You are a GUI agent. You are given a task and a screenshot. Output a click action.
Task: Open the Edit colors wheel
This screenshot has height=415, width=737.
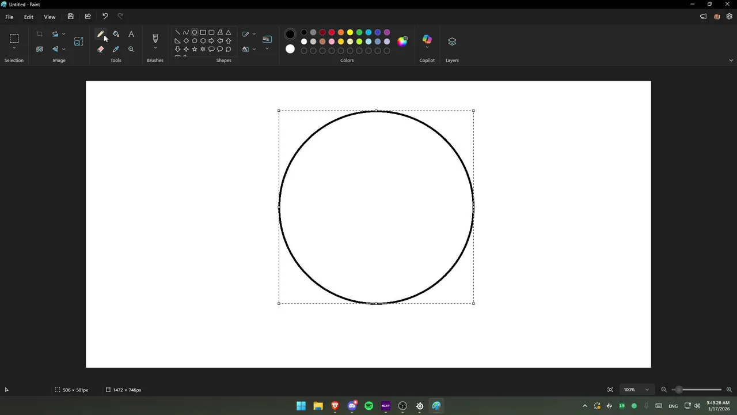pyautogui.click(x=402, y=41)
